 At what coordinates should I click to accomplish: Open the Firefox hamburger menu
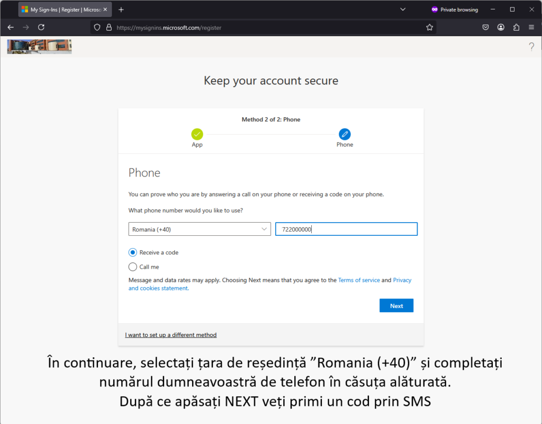click(x=531, y=28)
